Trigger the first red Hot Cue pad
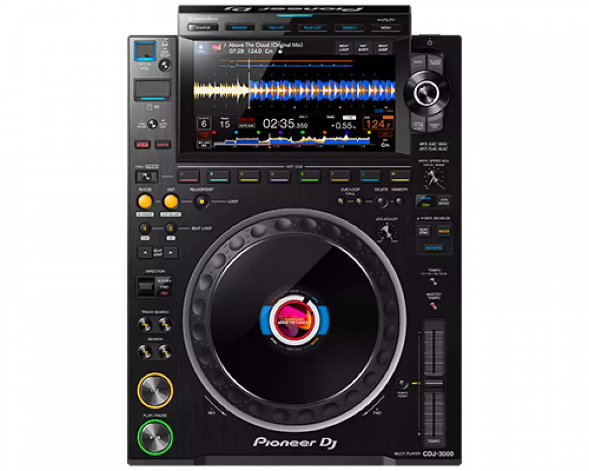589x471 pixels. (x=188, y=176)
